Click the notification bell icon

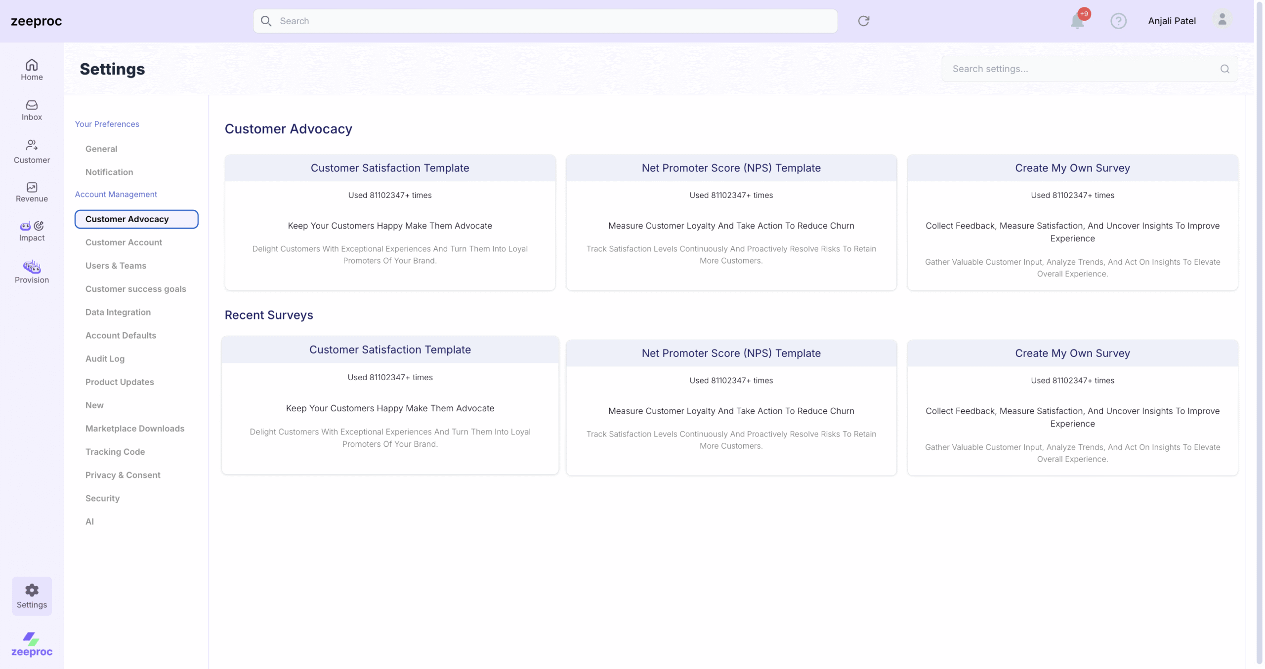(1077, 21)
